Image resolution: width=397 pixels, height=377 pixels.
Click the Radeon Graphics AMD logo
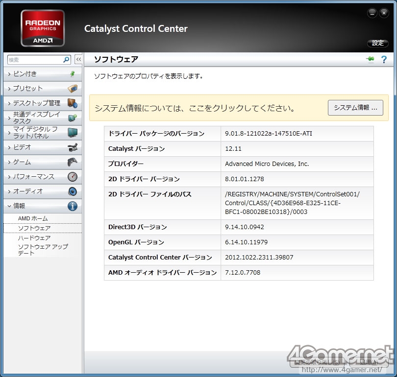pos(43,28)
